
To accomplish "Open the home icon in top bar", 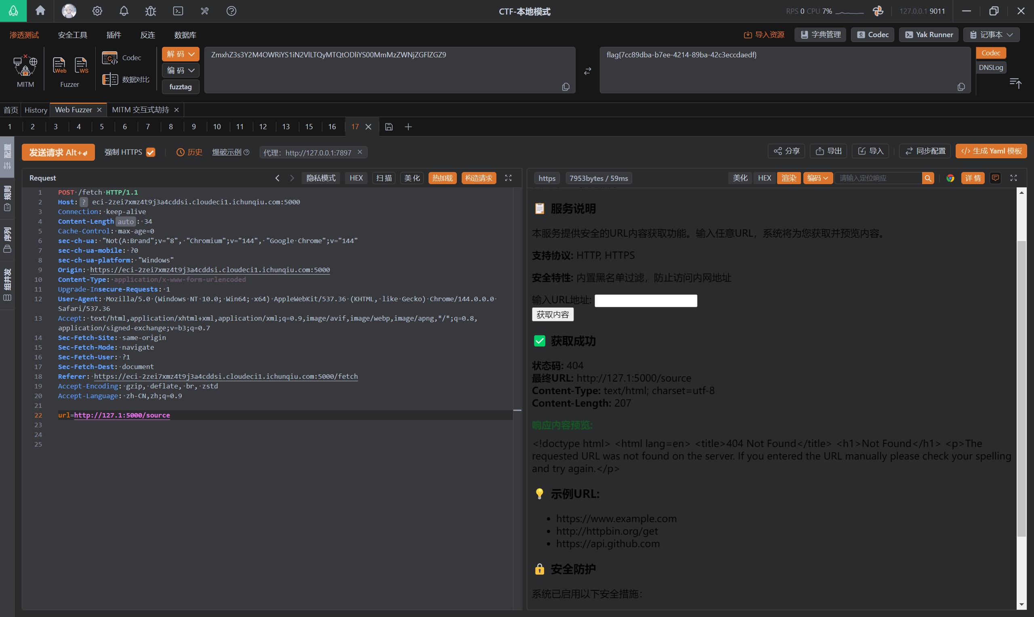I will coord(40,10).
